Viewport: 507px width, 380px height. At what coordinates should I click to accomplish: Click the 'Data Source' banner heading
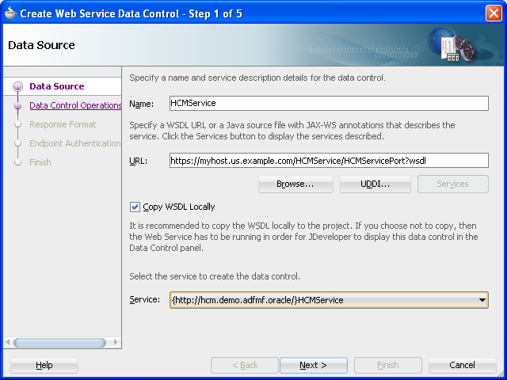tap(41, 45)
